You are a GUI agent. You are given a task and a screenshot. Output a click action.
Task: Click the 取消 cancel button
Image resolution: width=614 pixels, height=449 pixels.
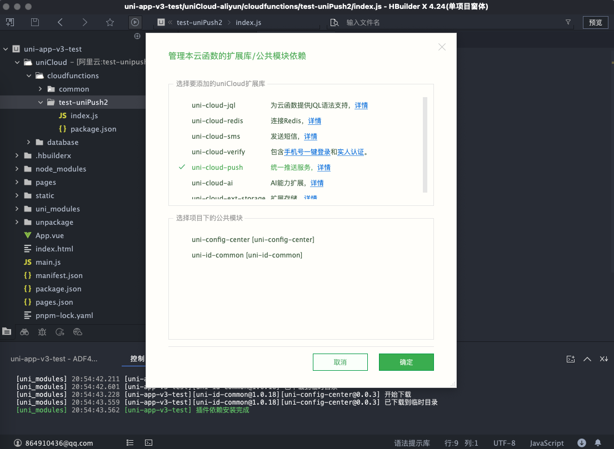point(340,362)
